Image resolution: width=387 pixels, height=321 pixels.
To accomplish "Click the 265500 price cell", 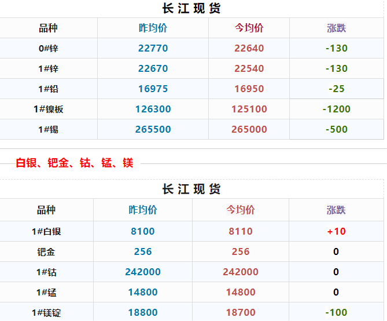I will point(153,130).
